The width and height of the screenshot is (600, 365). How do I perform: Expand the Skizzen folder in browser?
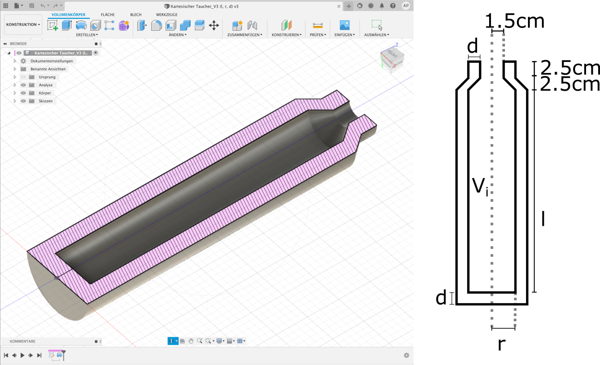point(15,101)
